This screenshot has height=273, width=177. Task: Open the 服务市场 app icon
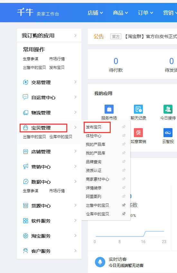coord(109,109)
